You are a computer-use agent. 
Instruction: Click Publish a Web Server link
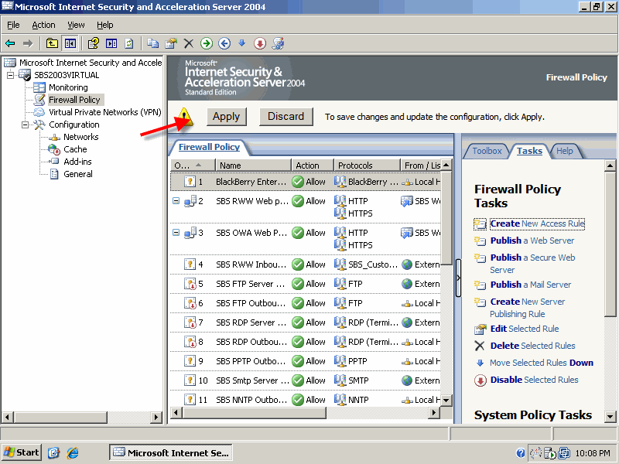(532, 241)
